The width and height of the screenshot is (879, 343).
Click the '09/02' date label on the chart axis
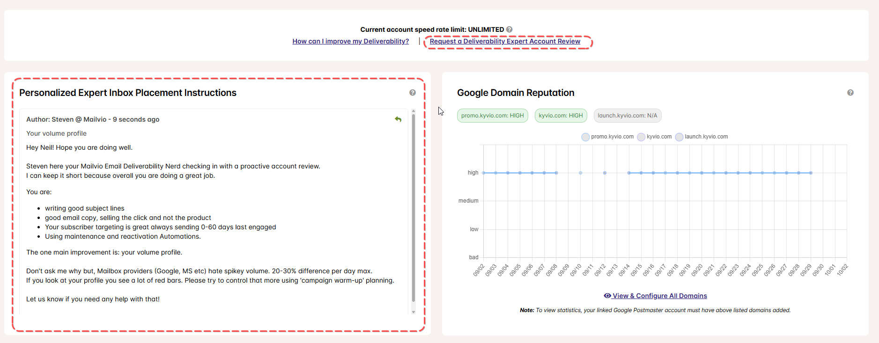pos(479,270)
